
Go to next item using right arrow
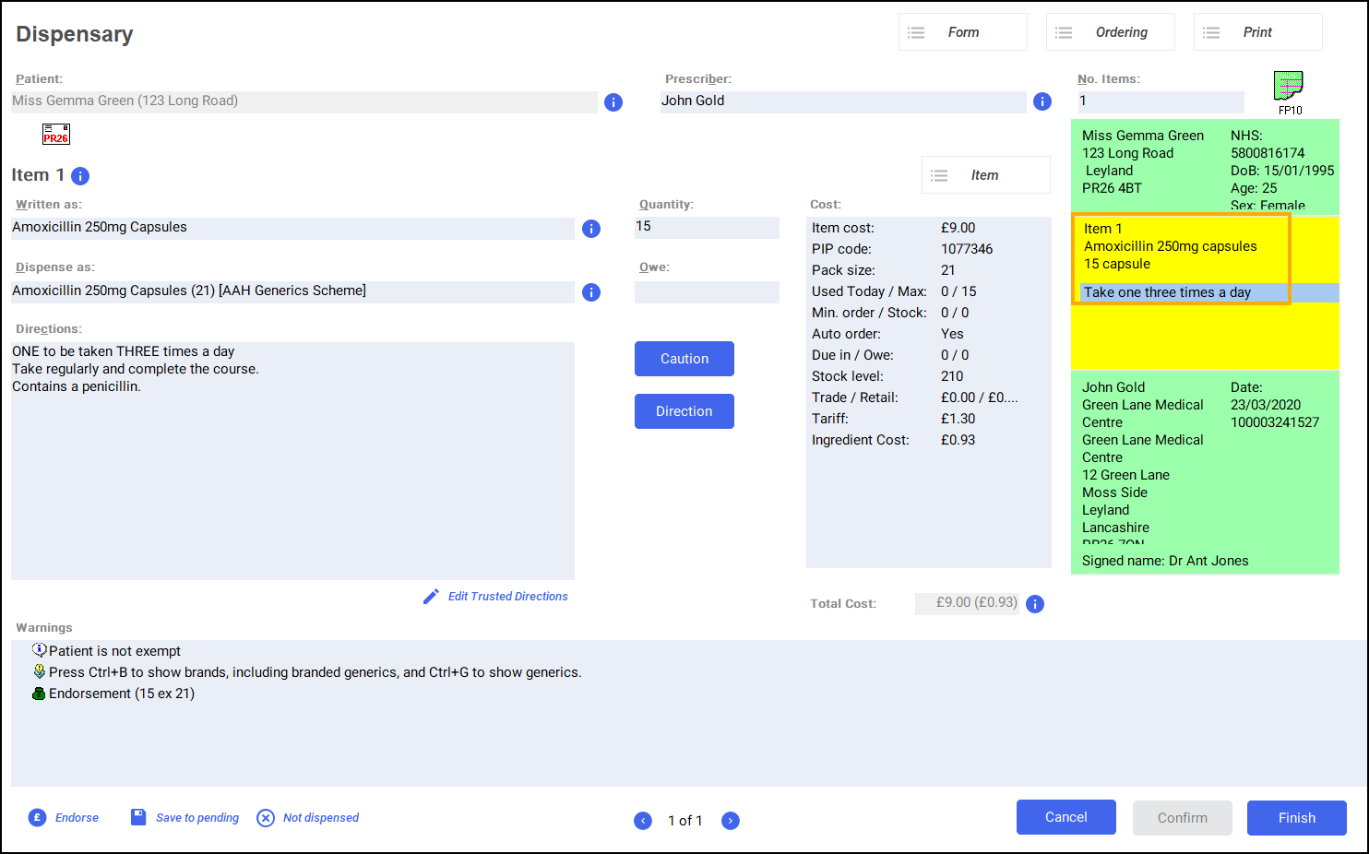pyautogui.click(x=731, y=821)
